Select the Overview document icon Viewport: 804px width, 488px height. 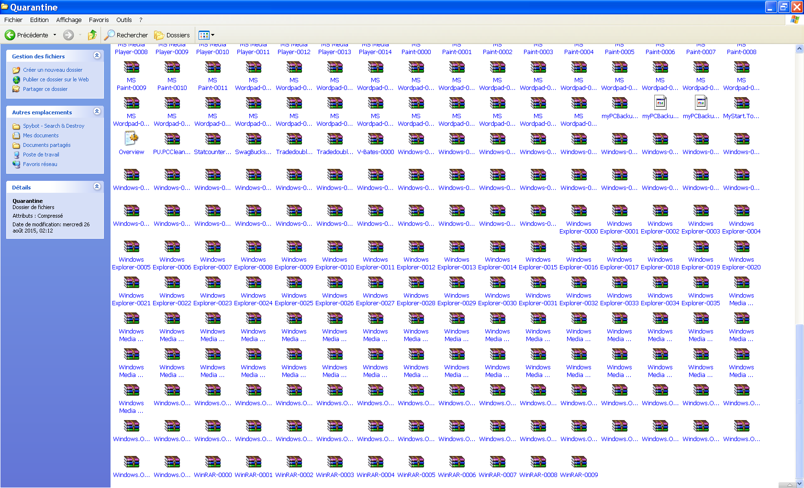click(131, 139)
